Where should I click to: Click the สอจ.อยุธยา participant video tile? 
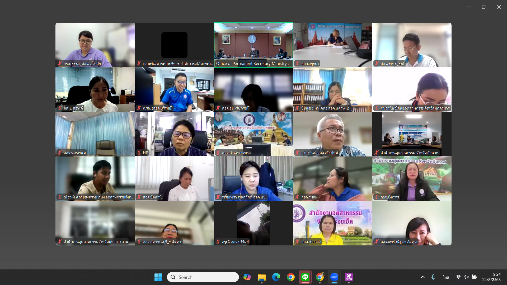tap(332, 45)
